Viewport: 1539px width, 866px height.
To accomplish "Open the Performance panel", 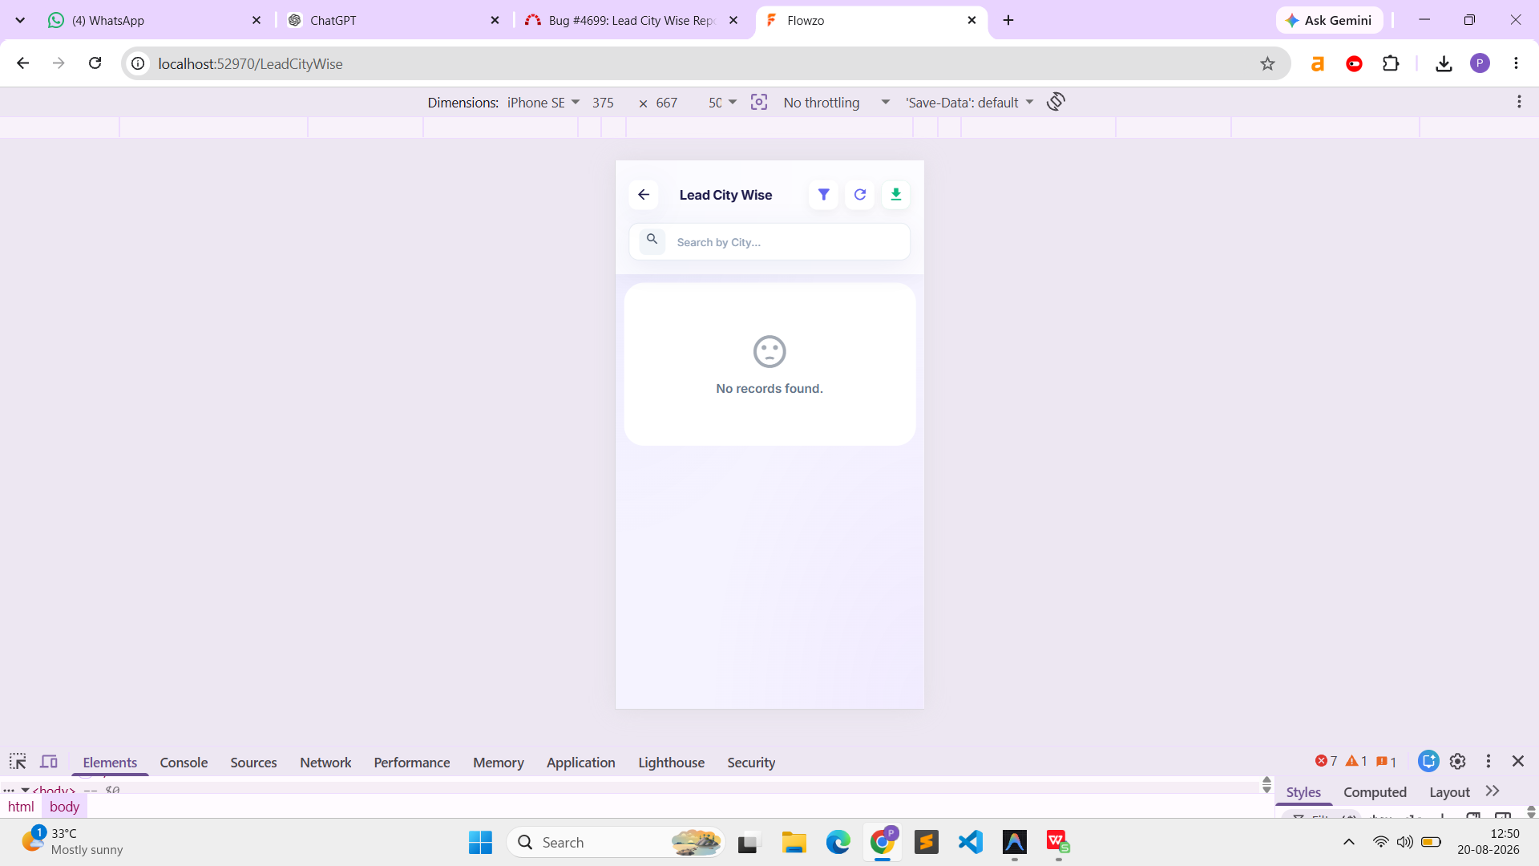I will [412, 763].
